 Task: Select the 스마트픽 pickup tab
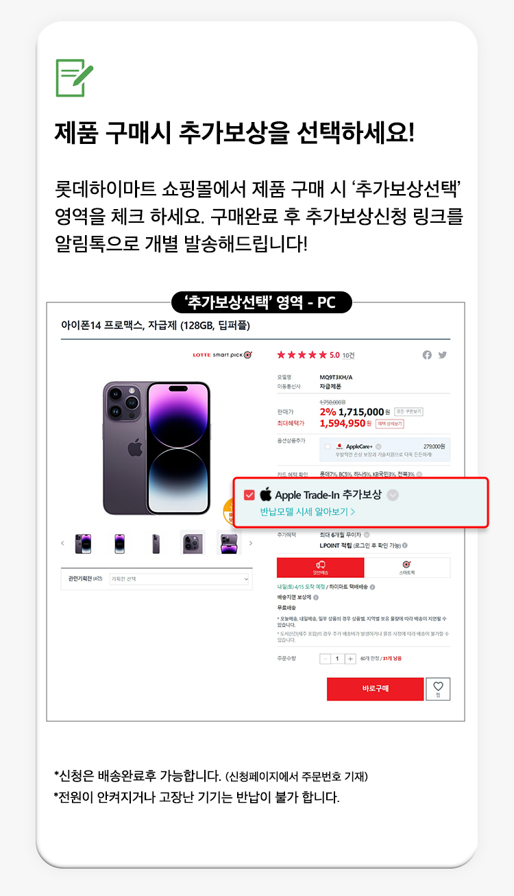pyautogui.click(x=407, y=568)
